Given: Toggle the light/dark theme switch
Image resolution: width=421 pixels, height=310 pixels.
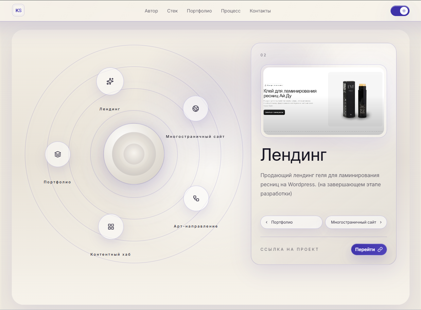Looking at the screenshot, I should tap(400, 11).
